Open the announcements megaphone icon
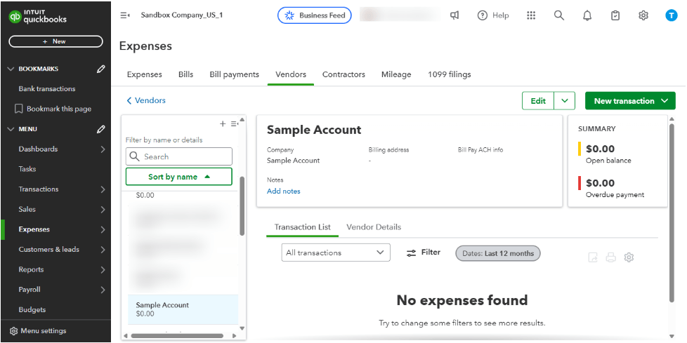The image size is (687, 343). pos(454,15)
